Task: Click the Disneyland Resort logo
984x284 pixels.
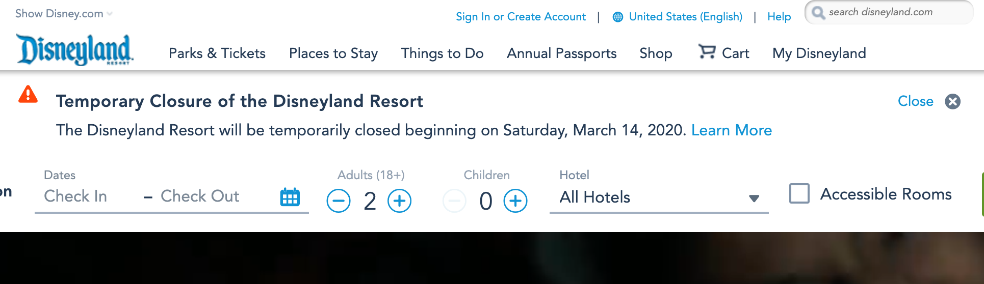Action: (x=74, y=50)
